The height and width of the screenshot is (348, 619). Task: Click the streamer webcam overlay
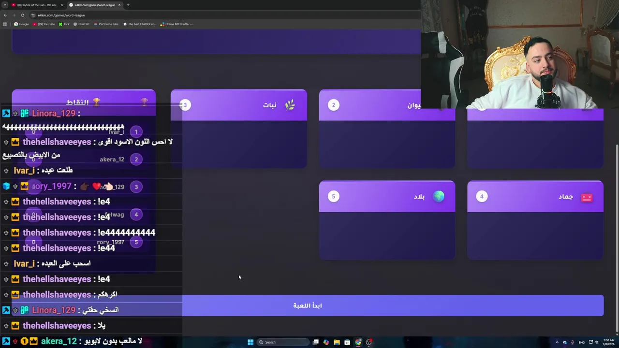pyautogui.click(x=520, y=54)
